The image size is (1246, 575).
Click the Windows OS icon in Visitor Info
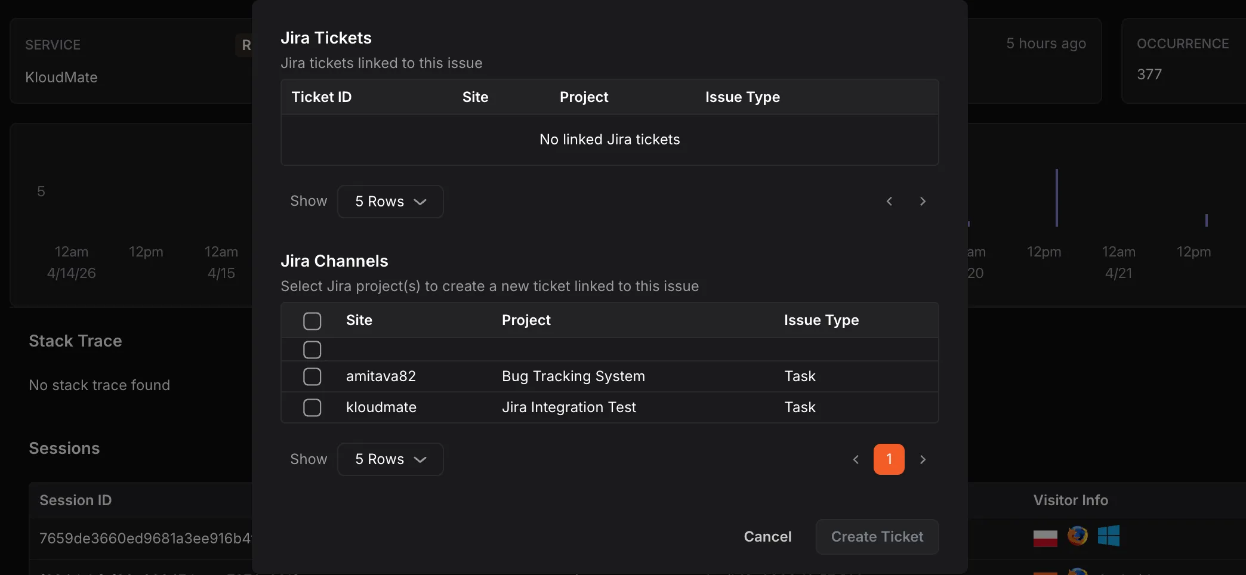point(1109,536)
